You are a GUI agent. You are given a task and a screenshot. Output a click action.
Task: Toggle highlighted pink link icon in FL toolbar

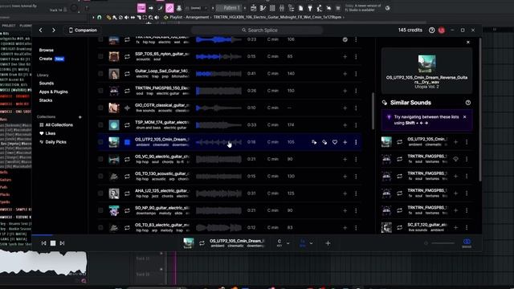(x=169, y=8)
